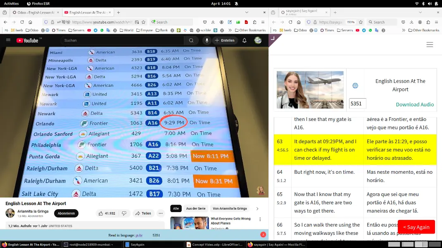Start voice search with the microphone icon
Image resolution: width=442 pixels, height=248 pixels.
(x=207, y=40)
